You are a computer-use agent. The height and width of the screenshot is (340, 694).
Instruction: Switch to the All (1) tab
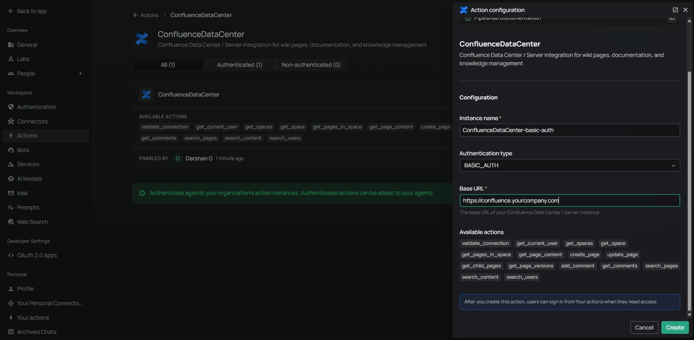click(x=168, y=65)
